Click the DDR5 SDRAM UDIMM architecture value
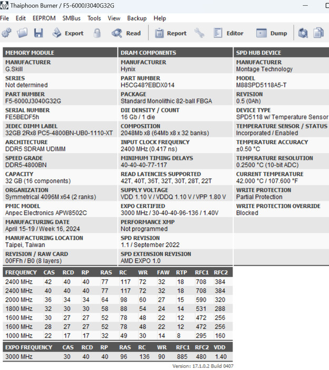This screenshot has width=329, height=370. point(35,149)
